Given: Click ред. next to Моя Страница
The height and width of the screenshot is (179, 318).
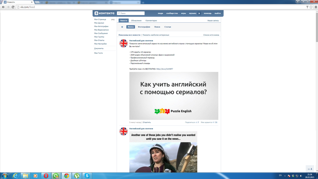Looking at the screenshot, I should [113, 19].
